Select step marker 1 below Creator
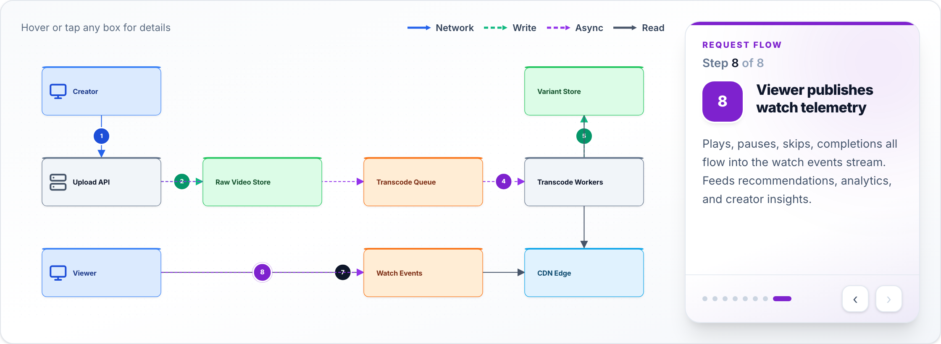This screenshot has width=941, height=344. tap(101, 136)
